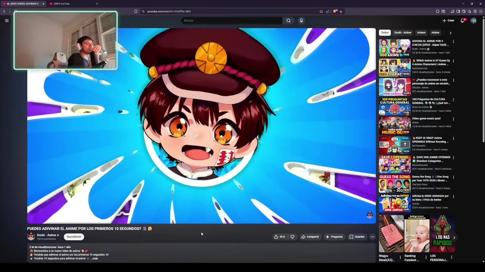Open Donki - Anime channel name link
Screen dimensions: 485x272
click(x=46, y=235)
